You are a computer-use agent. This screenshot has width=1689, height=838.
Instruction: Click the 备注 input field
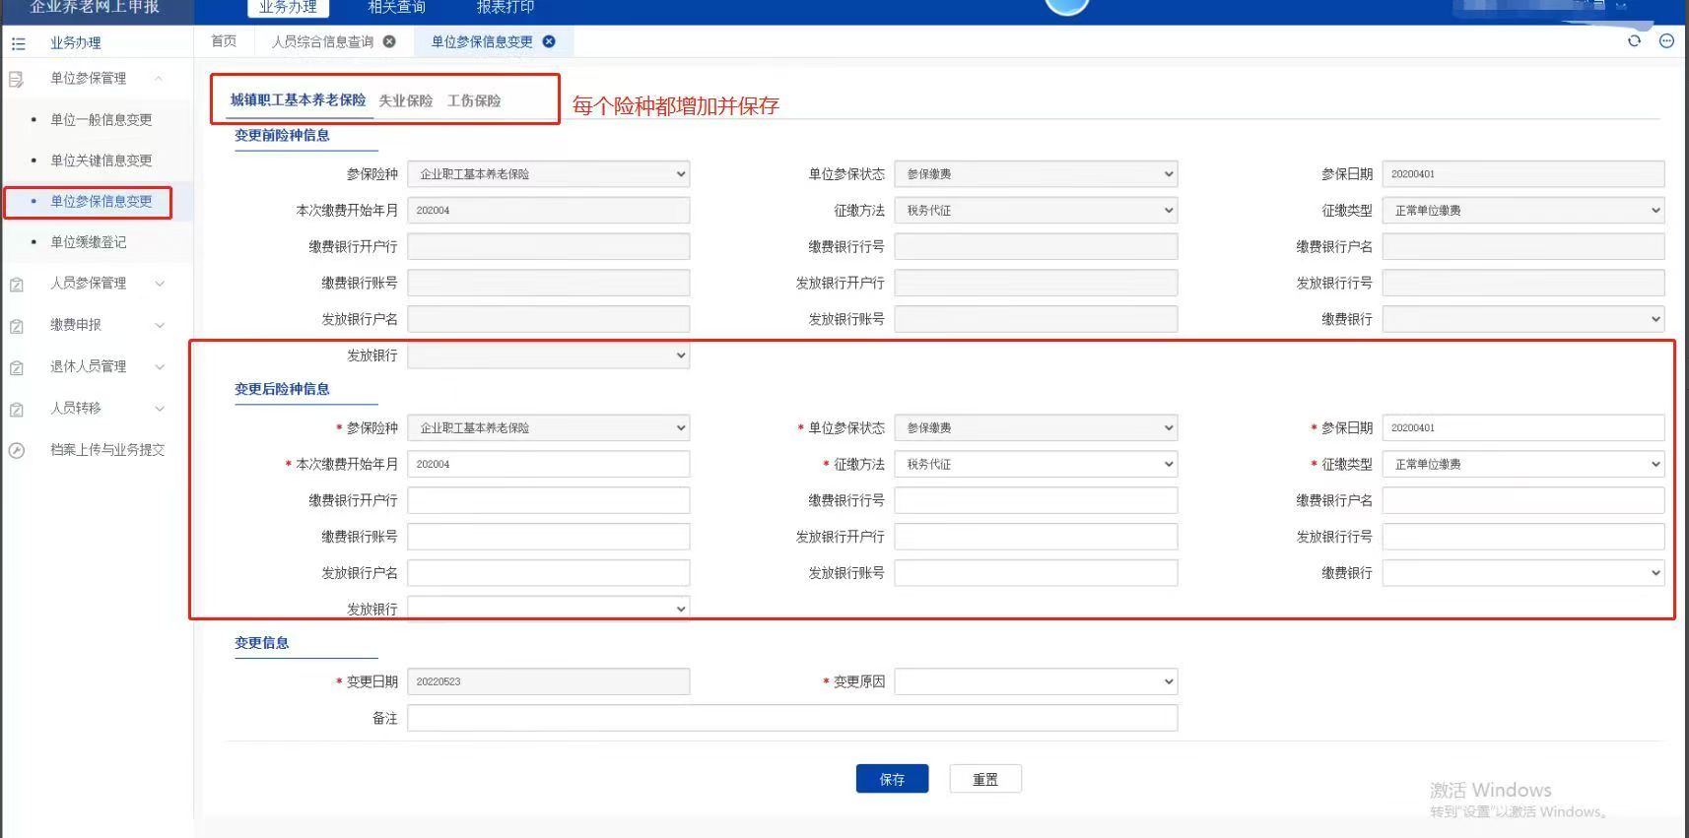pos(792,718)
